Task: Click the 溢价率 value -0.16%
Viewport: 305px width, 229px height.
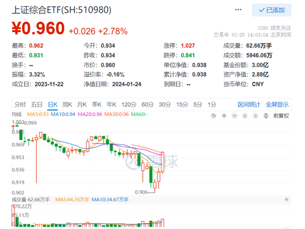Action: coord(116,74)
